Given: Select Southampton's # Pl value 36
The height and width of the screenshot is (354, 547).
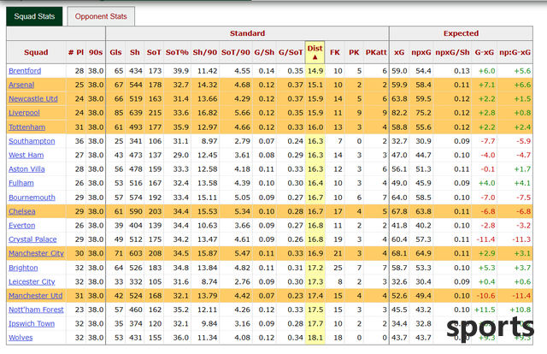Looking at the screenshot, I should point(79,141).
